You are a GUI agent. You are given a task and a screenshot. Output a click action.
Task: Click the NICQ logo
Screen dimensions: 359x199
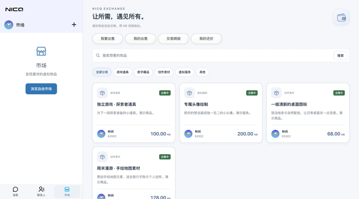click(14, 9)
